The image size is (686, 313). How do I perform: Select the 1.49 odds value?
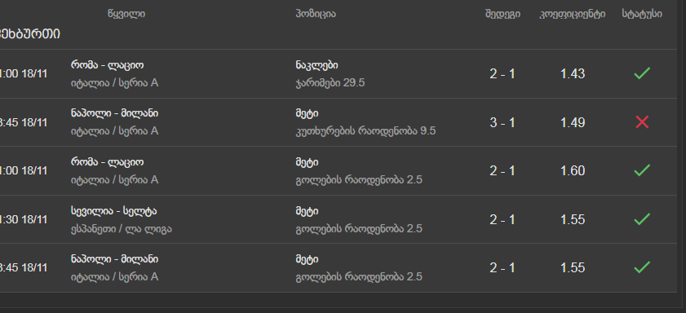pos(573,123)
